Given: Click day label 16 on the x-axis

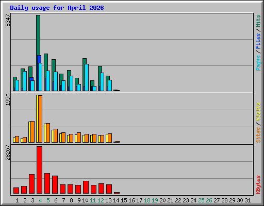Looking at the screenshot, I should [131, 200].
